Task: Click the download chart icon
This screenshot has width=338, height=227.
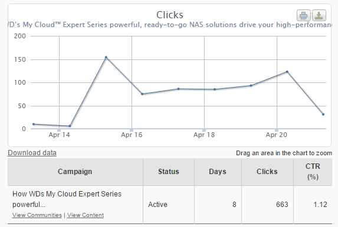Action: coord(319,15)
